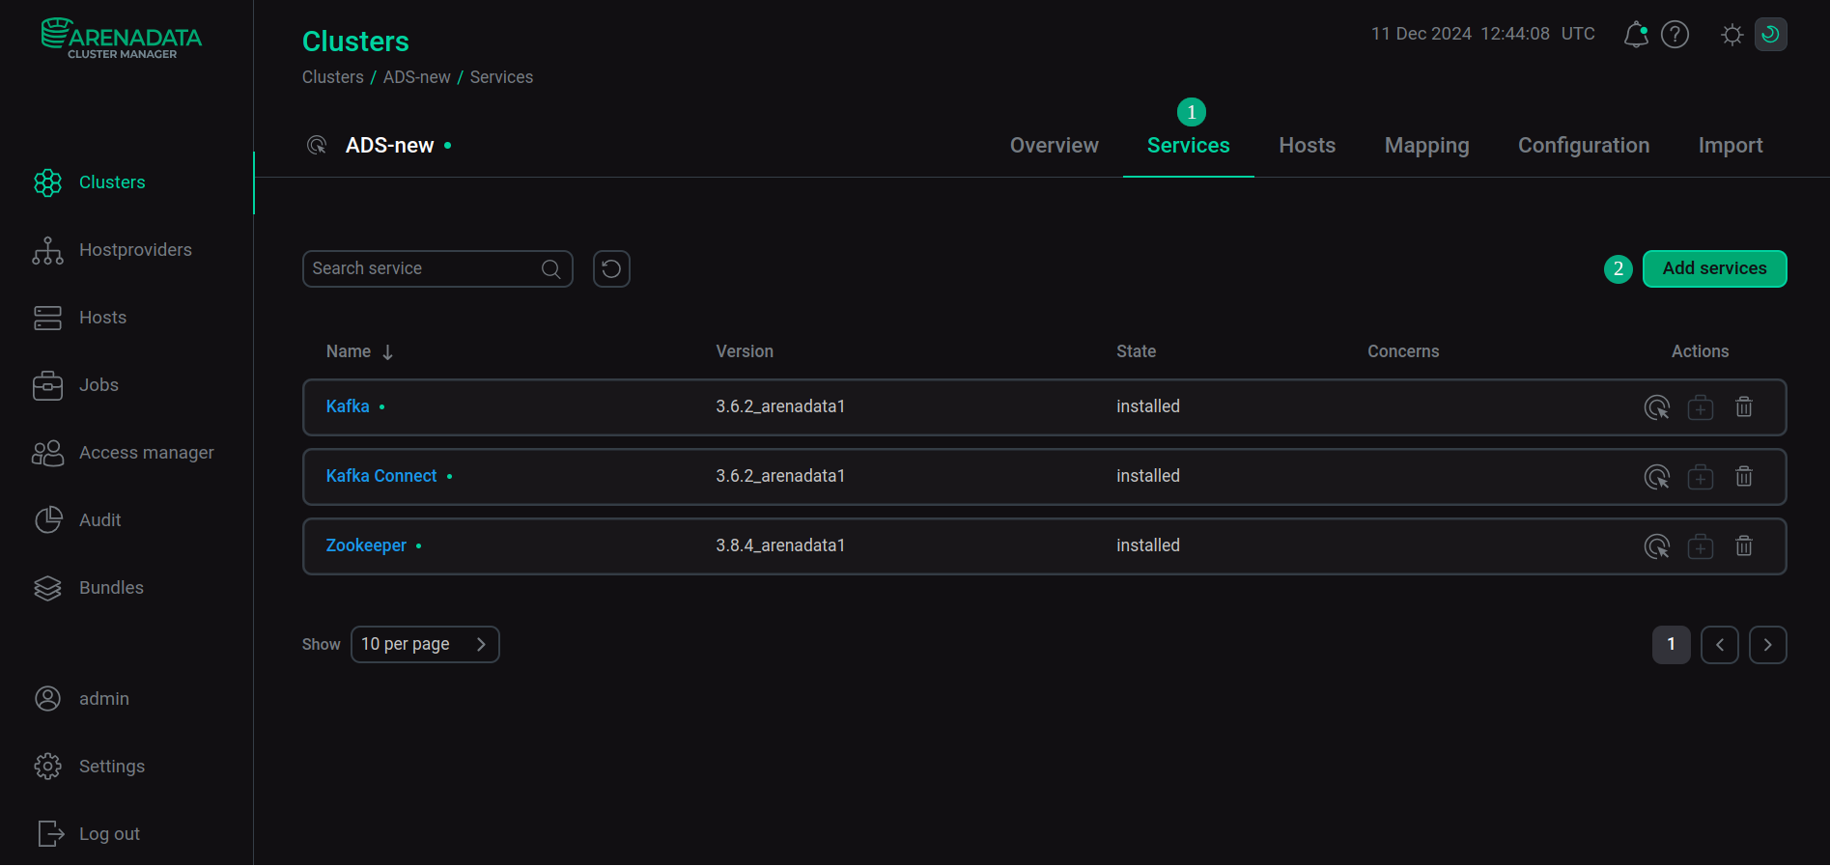Click the search magnifier icon
This screenshot has height=866, width=1830.
point(550,269)
